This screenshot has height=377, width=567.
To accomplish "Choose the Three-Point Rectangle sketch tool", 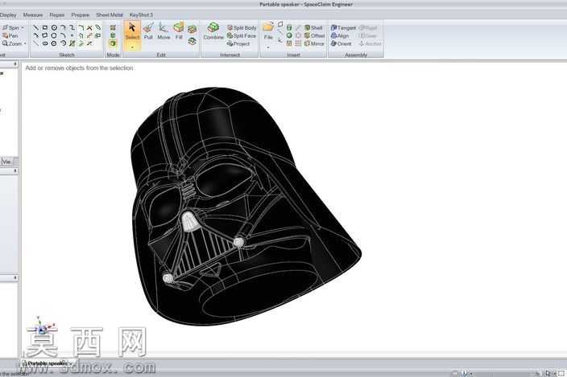I will (45, 35).
